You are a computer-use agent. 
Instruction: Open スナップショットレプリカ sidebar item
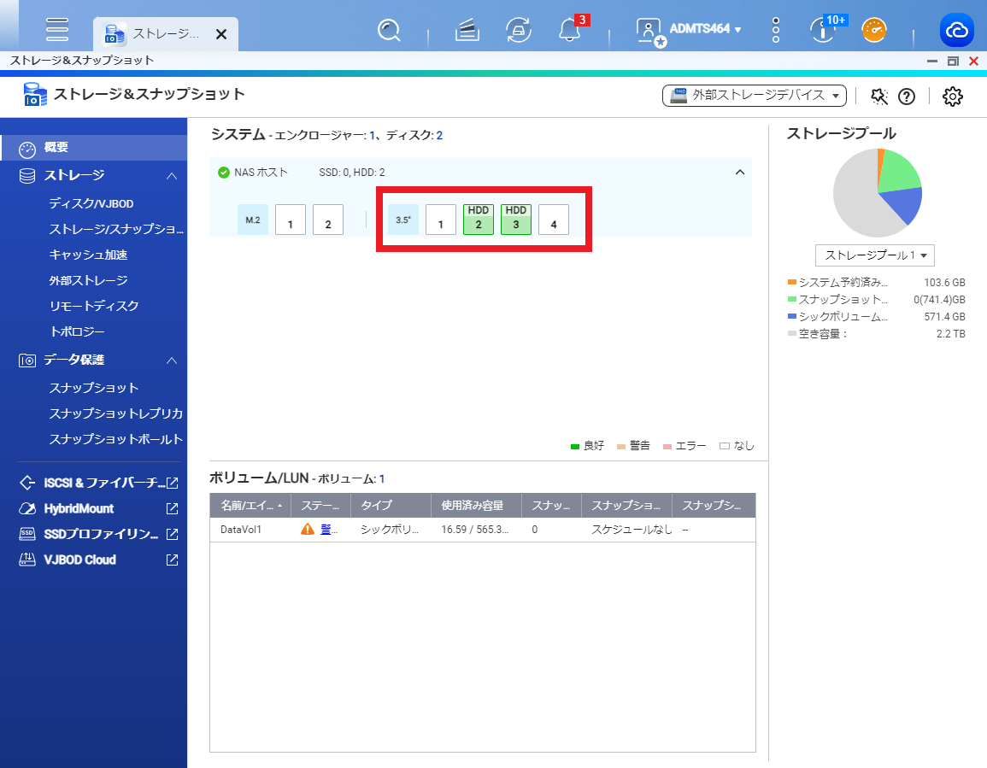(116, 413)
